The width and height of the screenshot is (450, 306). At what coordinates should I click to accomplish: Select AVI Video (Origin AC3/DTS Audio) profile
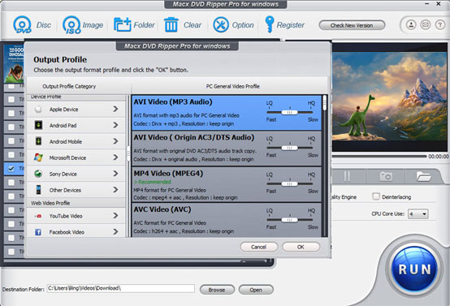227,149
